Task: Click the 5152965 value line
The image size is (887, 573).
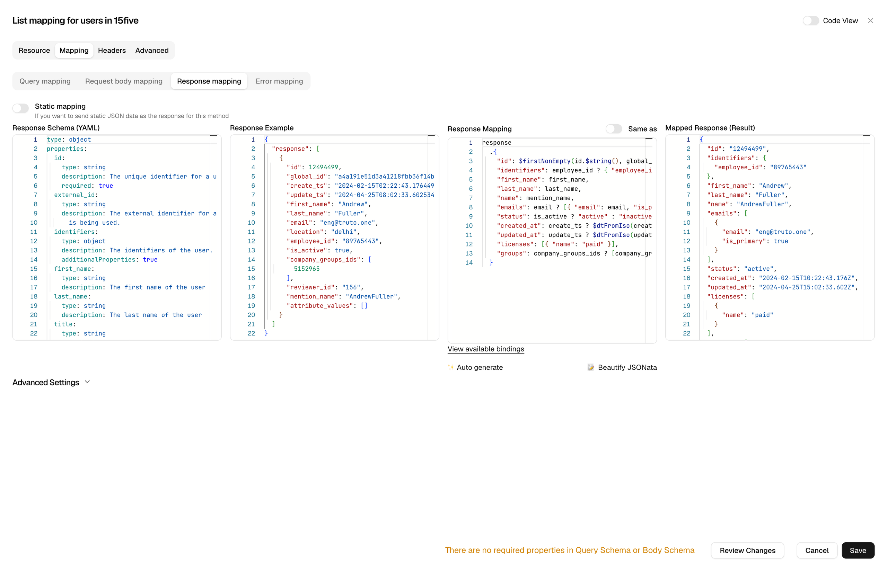Action: click(307, 269)
